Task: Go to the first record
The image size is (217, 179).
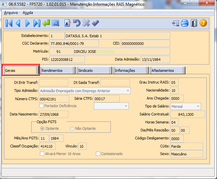Action: [x=9, y=23]
